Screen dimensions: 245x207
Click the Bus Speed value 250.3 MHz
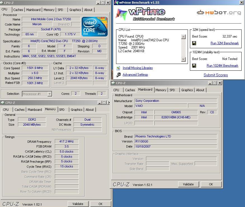click(x=35, y=78)
